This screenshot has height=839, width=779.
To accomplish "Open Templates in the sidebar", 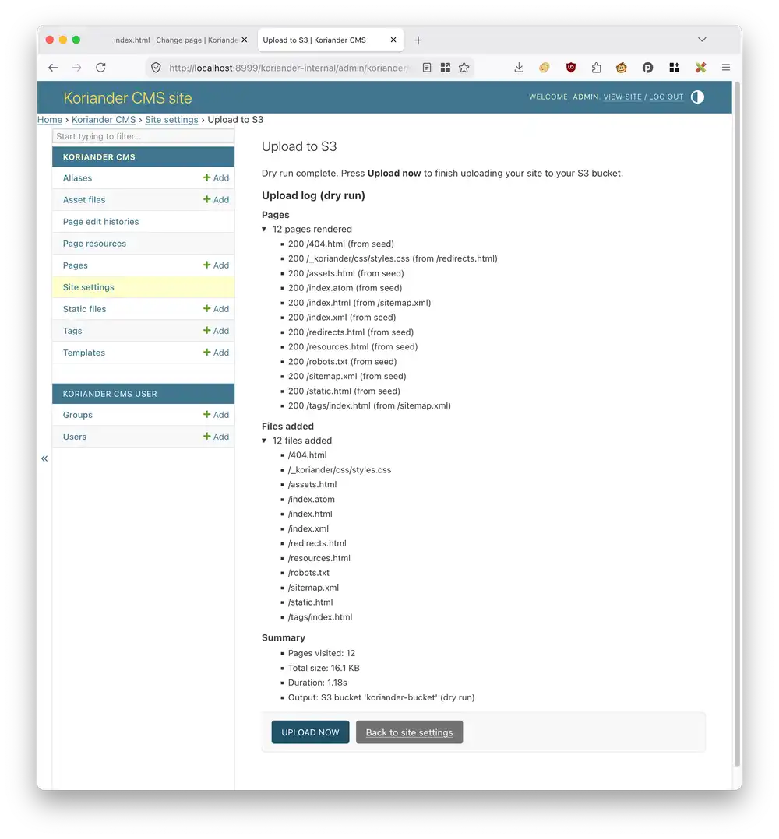I will tap(83, 353).
